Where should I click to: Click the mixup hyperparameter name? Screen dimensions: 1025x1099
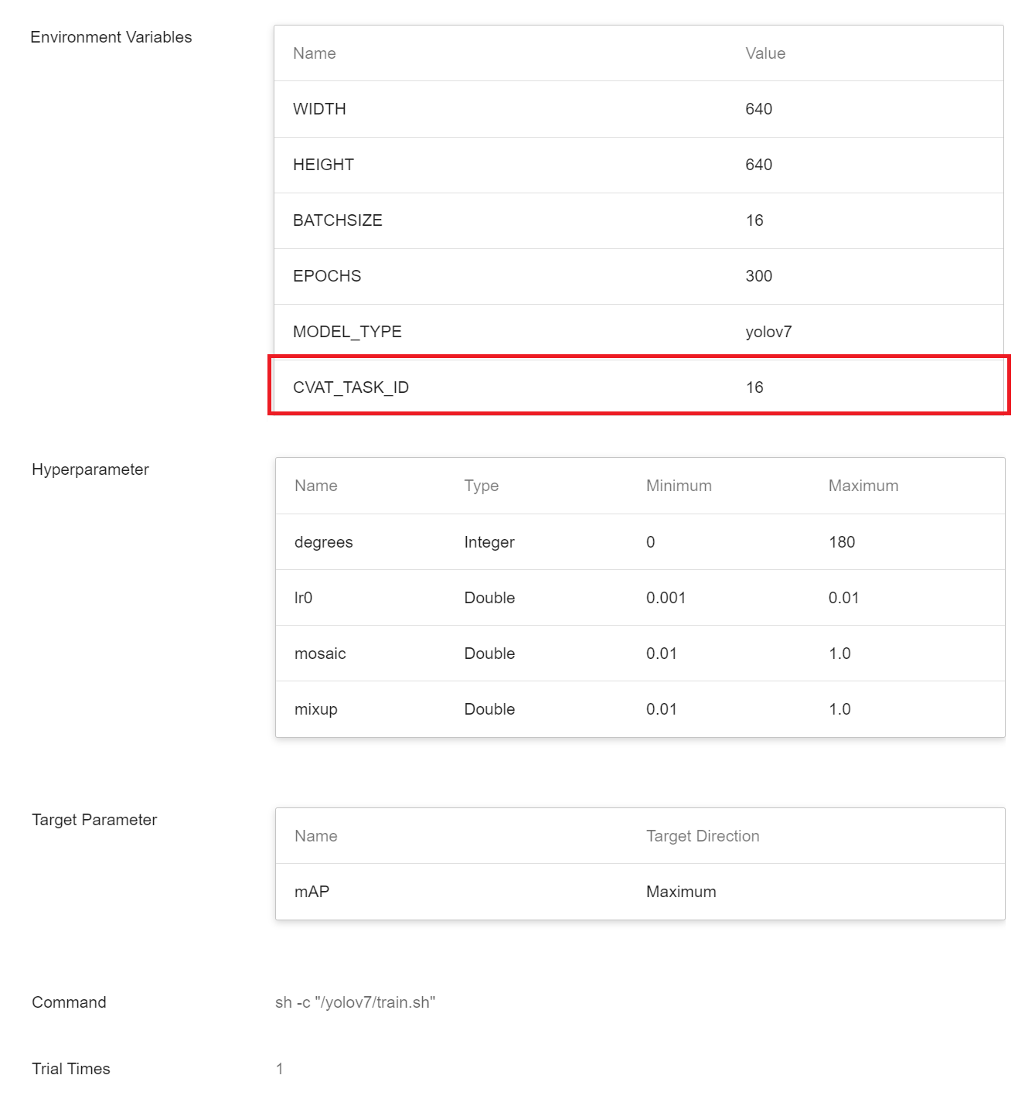315,709
